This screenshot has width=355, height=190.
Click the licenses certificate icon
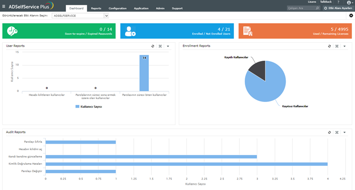coord(248,31)
